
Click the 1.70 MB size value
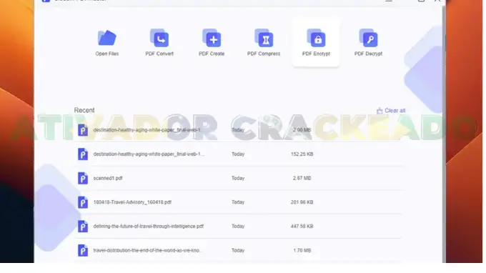click(x=302, y=250)
